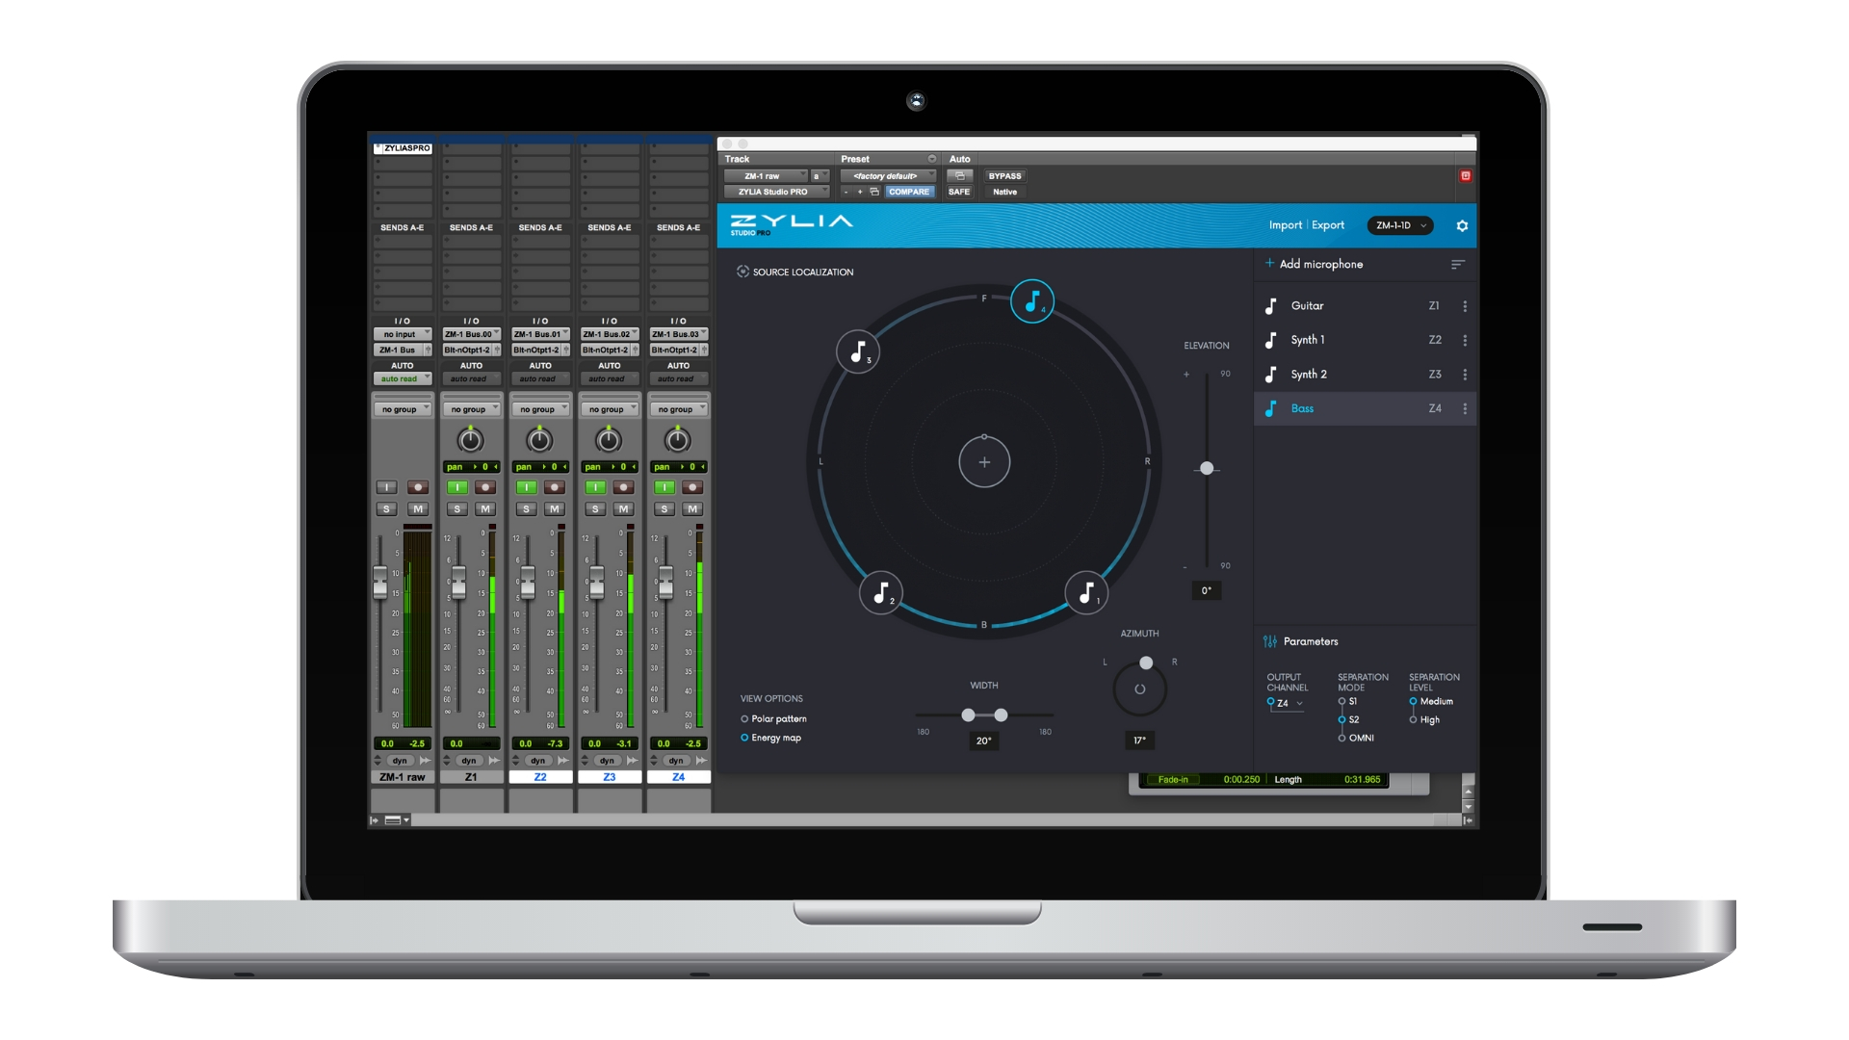Viewport: 1849px width, 1040px height.
Task: Select the Synth 1 source row
Action: [1365, 340]
